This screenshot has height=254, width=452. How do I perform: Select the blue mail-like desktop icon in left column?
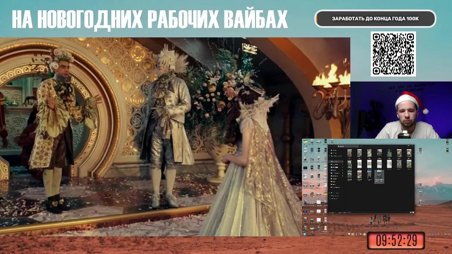click(x=305, y=176)
